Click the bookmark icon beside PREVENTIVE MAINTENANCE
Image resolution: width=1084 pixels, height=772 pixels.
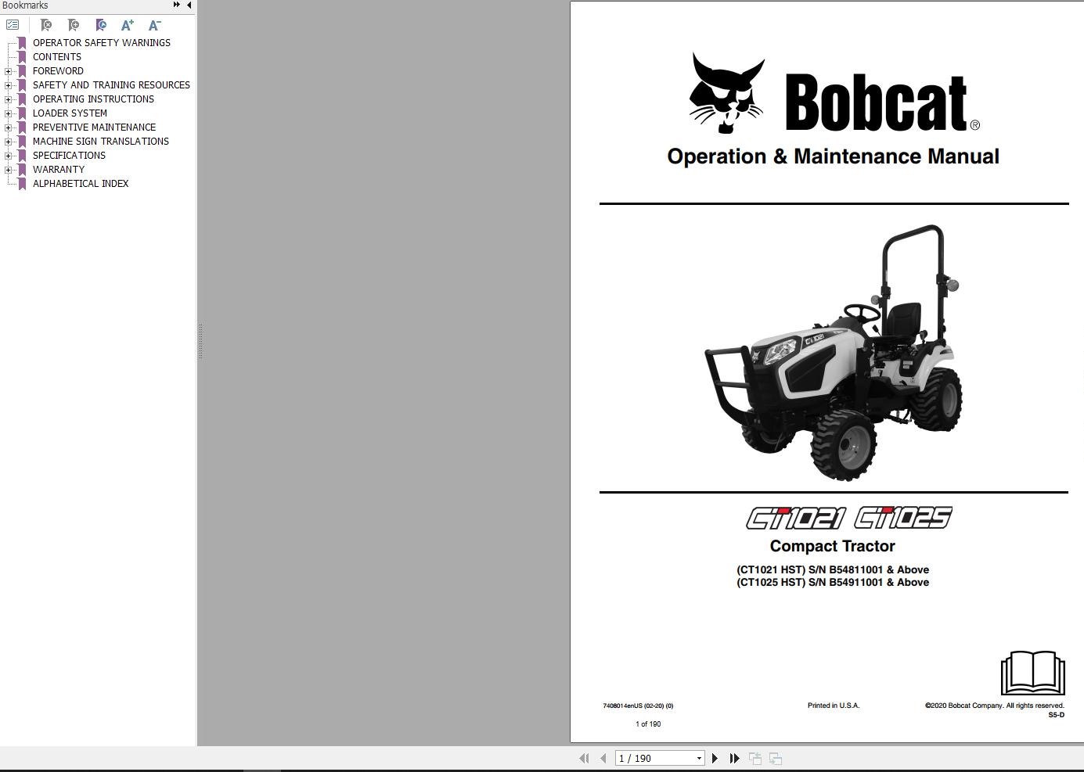point(22,127)
